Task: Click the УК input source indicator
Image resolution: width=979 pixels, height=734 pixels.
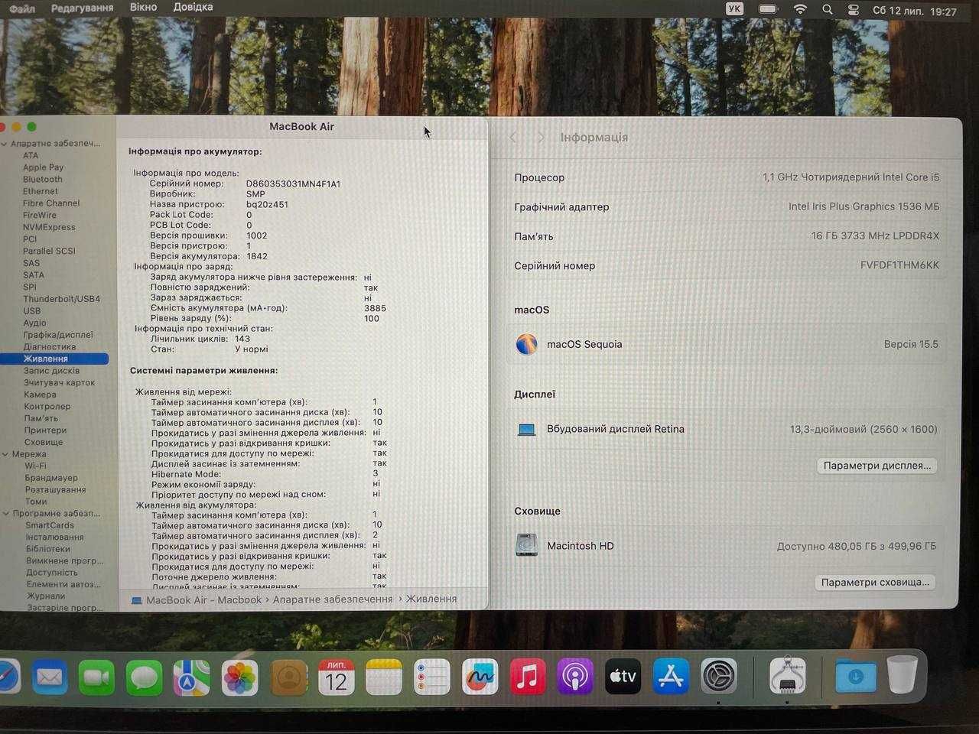Action: click(x=734, y=9)
